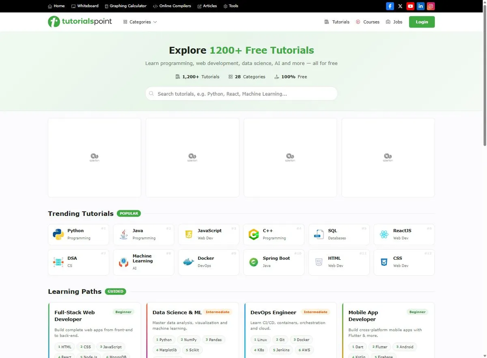Expand the Categories dropdown
The height and width of the screenshot is (358, 487).
(x=140, y=22)
